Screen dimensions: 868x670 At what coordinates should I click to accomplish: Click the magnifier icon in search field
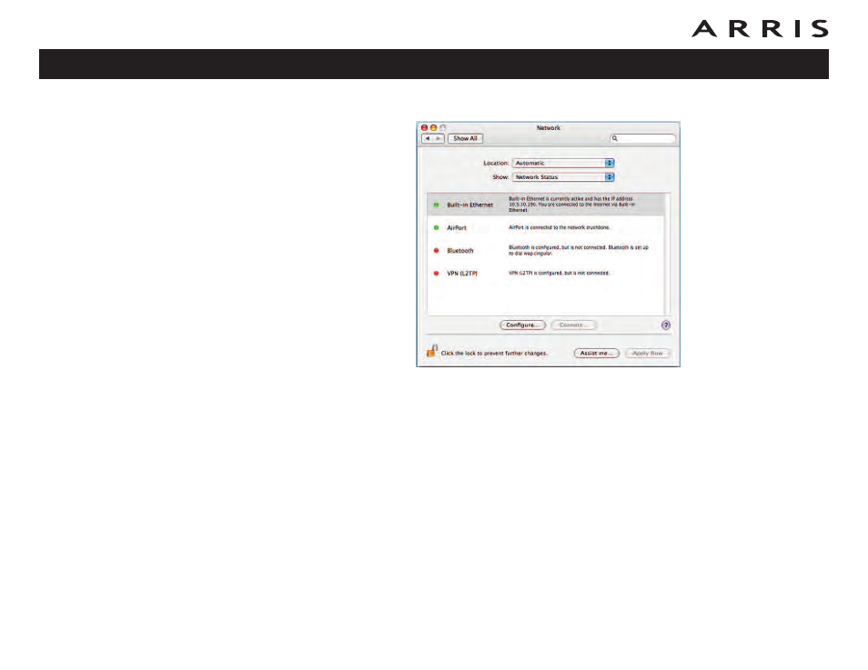614,138
